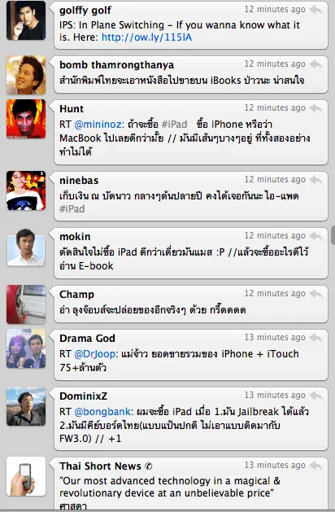Click reply arrow on Drama God's tweet
Viewport: 335px width, 512px height.
point(316,338)
